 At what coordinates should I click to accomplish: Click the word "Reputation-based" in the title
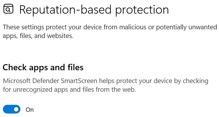pyautogui.click(x=66, y=10)
